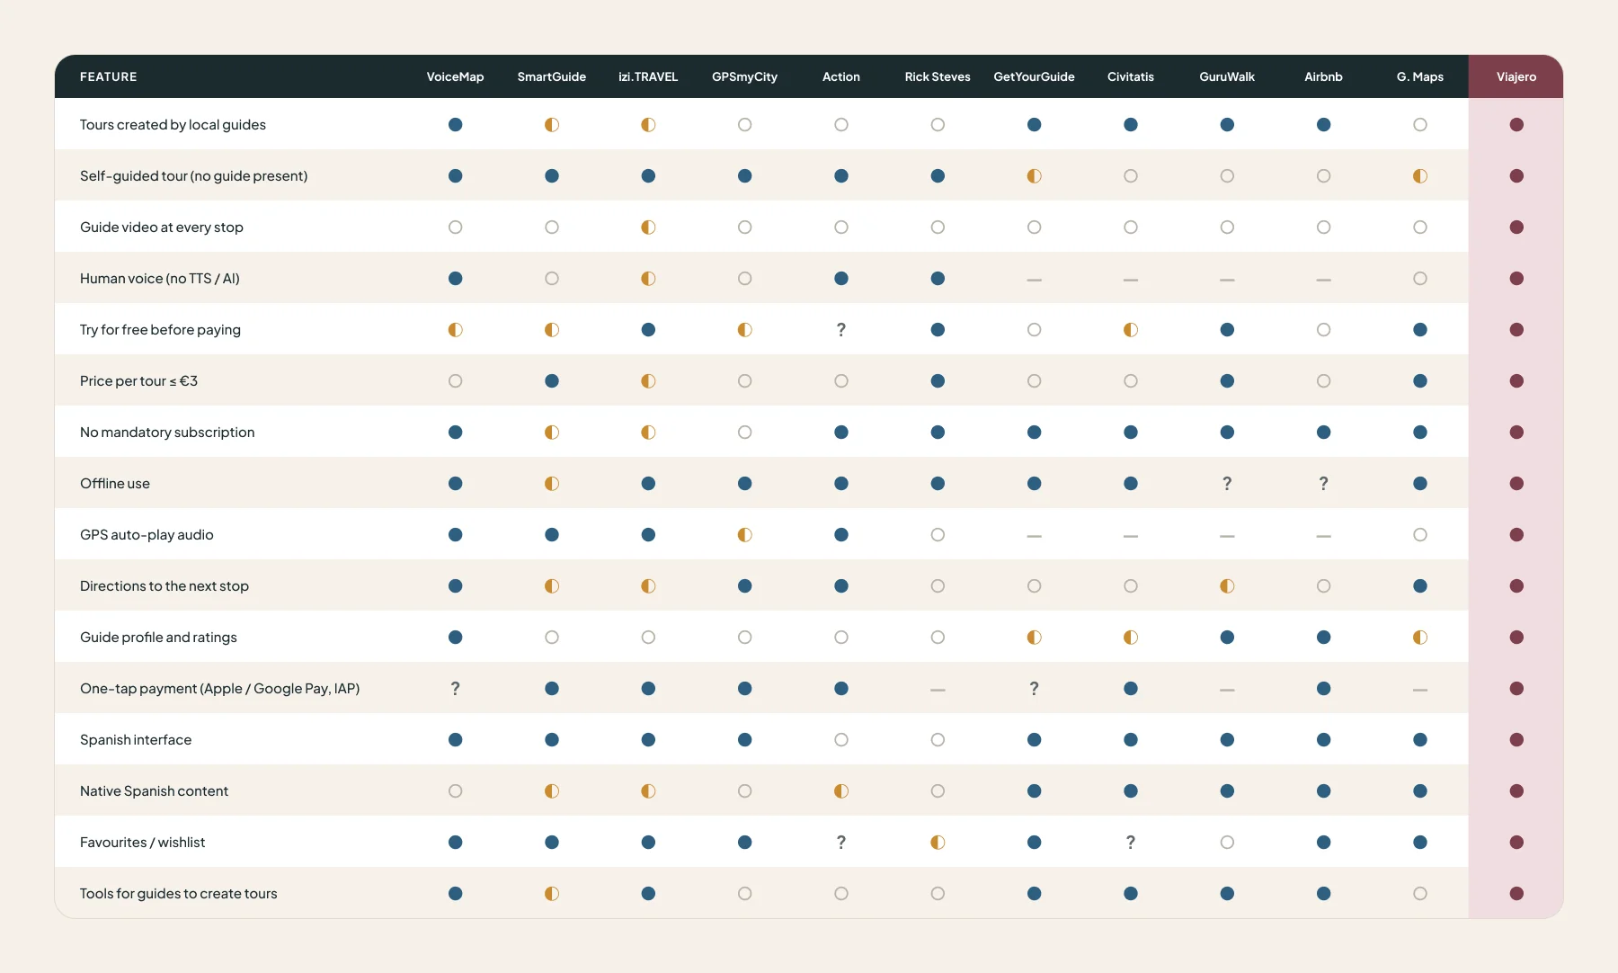
Task: Select Rick Steves dot in Price per tour row
Action: [938, 381]
